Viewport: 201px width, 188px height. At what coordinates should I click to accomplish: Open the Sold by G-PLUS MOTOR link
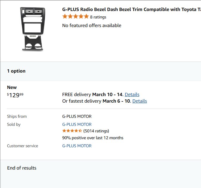pyautogui.click(x=77, y=124)
